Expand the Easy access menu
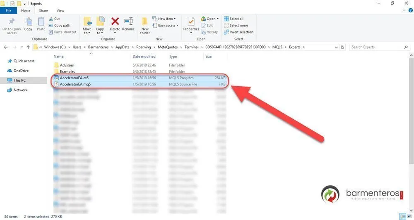414x220 pixels. tap(165, 25)
